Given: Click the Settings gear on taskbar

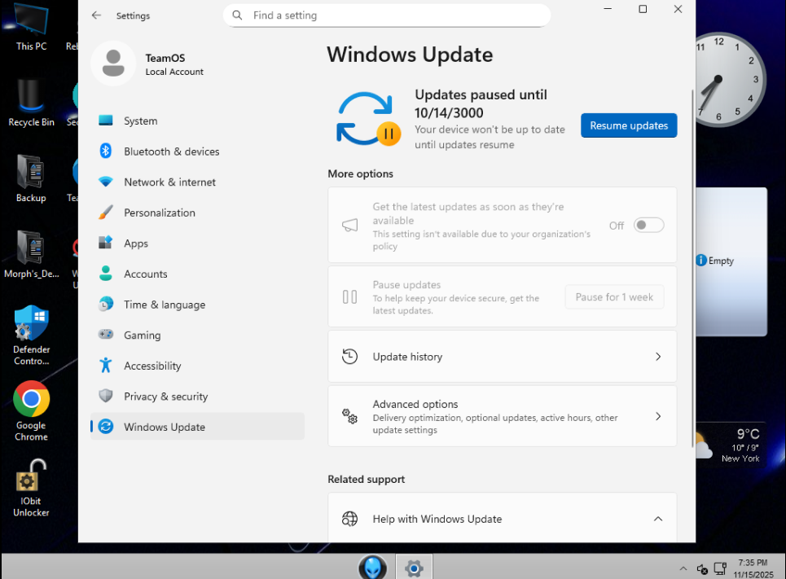Looking at the screenshot, I should [x=414, y=568].
